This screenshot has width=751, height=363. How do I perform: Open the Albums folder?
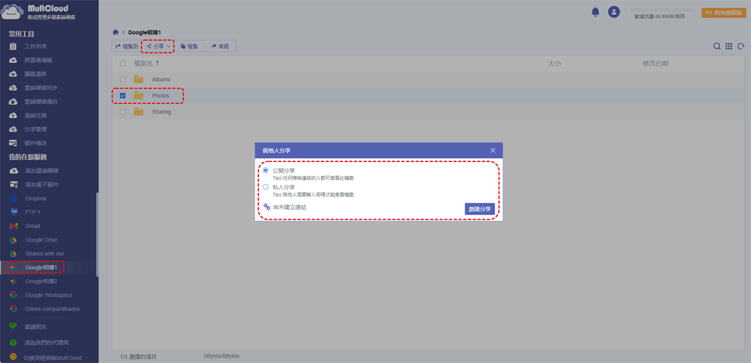[161, 79]
